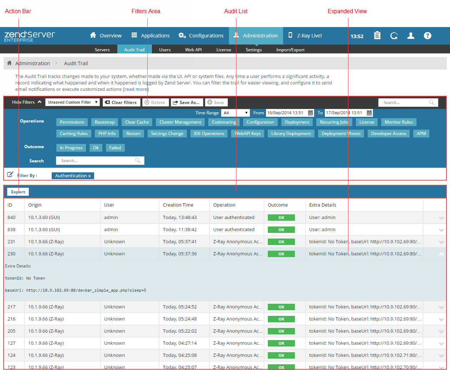Open the To date calendar picker
Viewport: 450px width, 370px height.
(369, 113)
